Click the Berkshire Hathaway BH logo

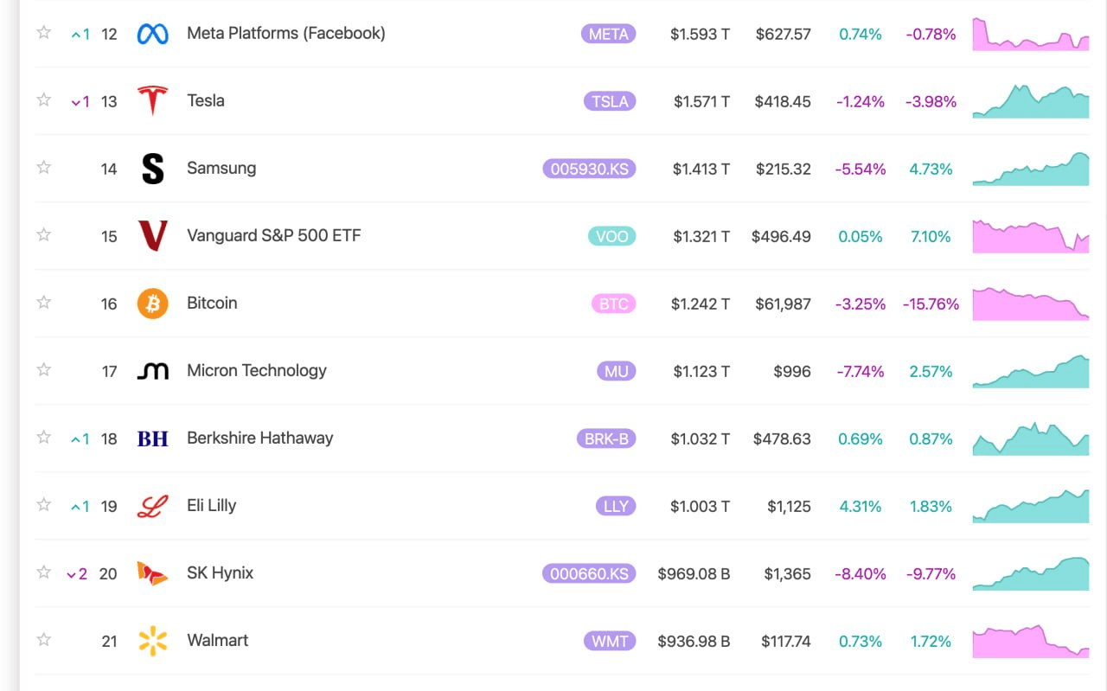coord(153,438)
